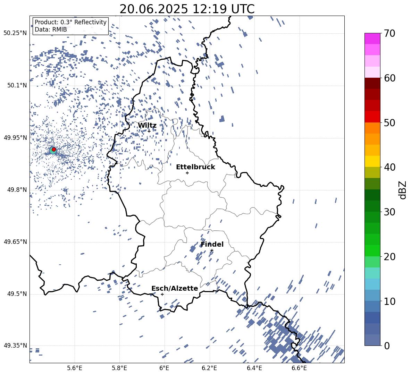Click the 49.5°N latitude label

[17, 294]
